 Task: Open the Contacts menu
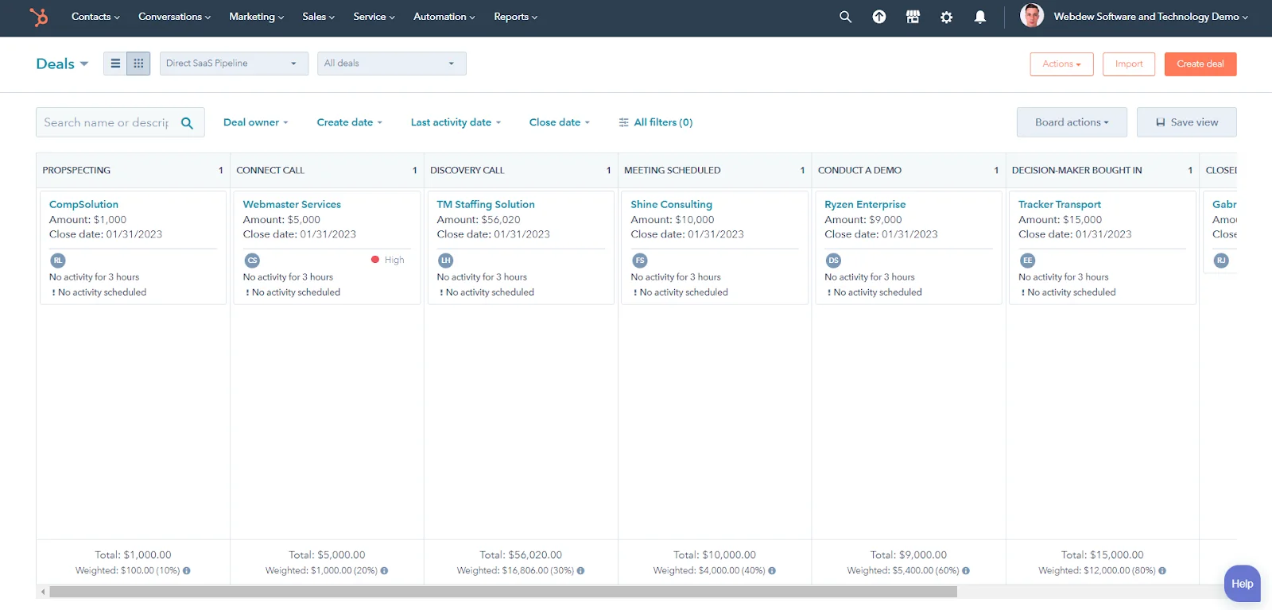[x=95, y=17]
